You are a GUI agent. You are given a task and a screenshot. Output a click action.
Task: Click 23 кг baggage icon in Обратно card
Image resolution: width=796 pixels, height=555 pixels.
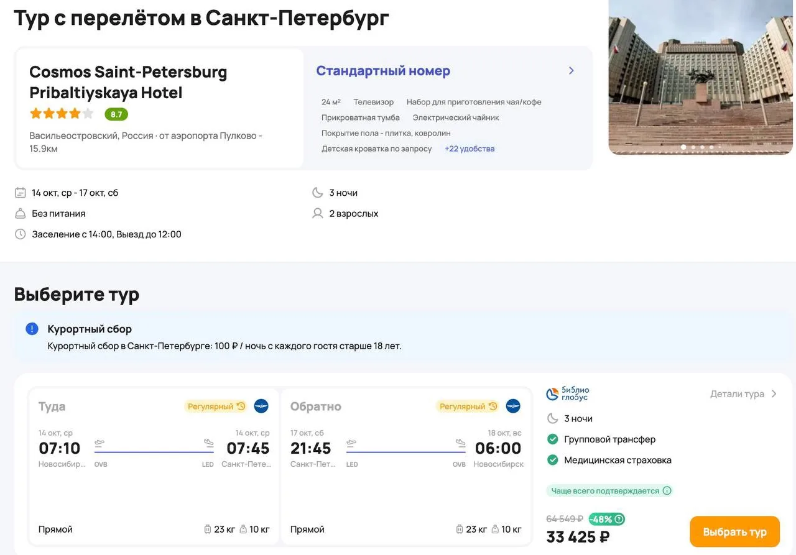tap(460, 530)
